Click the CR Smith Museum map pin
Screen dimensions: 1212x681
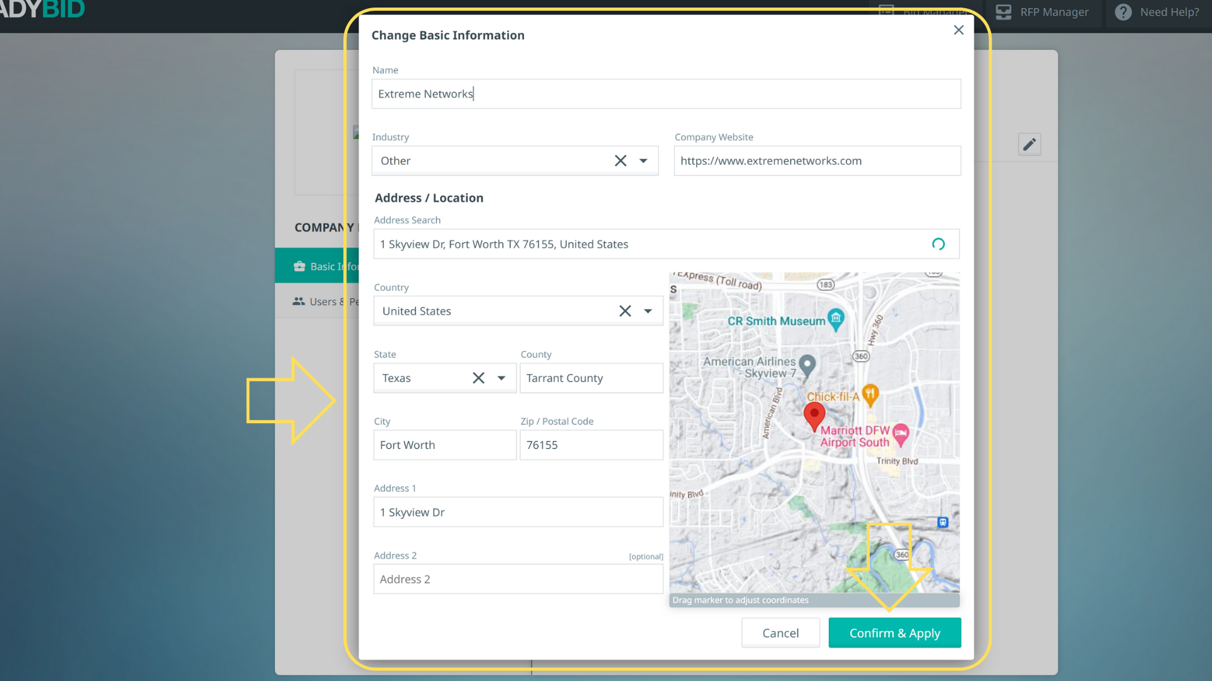(x=836, y=319)
